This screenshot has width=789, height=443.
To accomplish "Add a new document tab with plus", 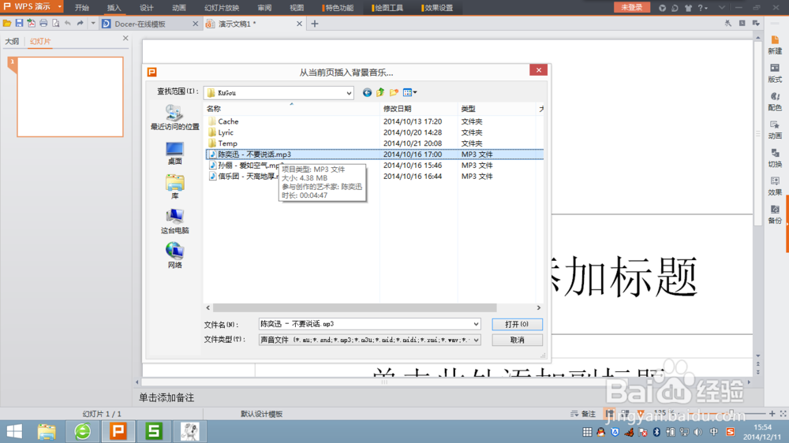I will pos(315,24).
